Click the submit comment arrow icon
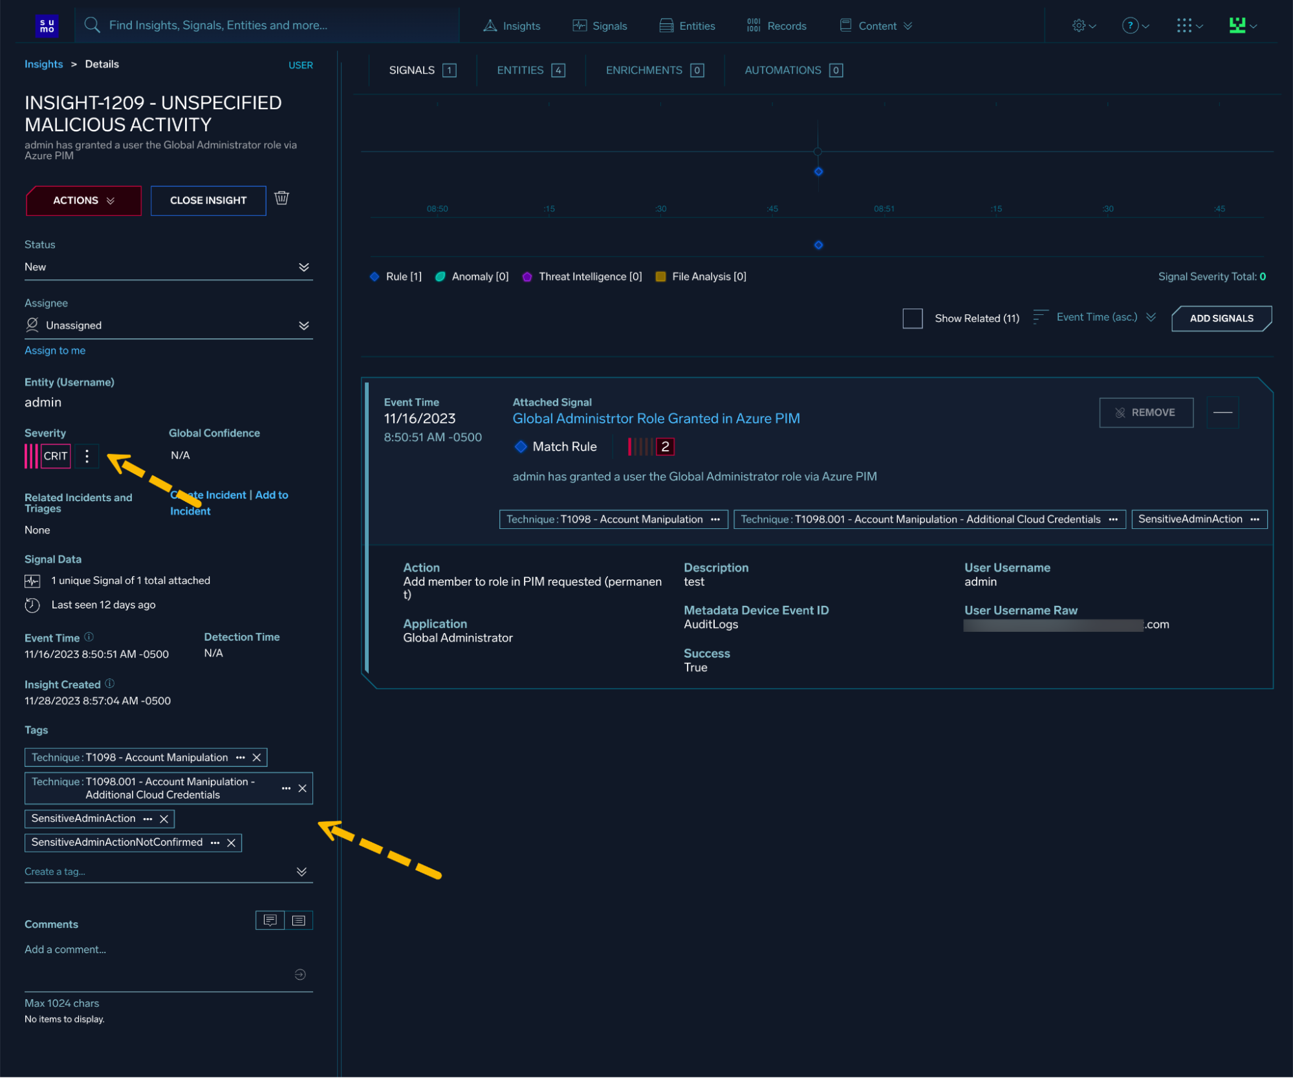1293x1078 pixels. [300, 975]
